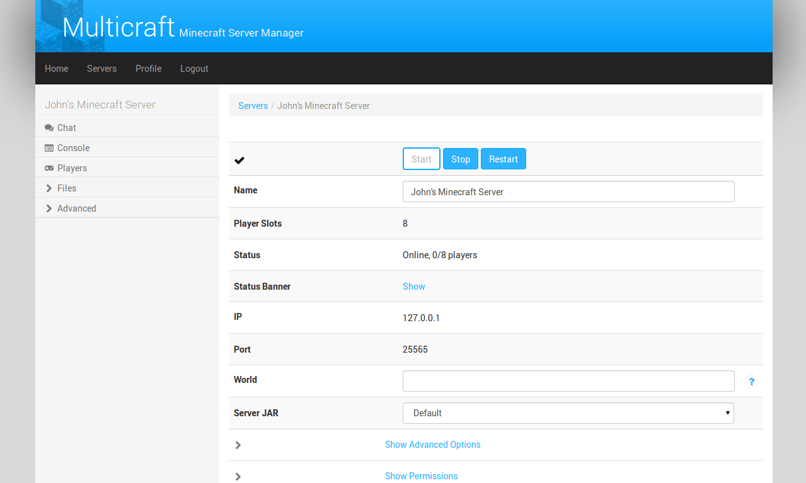The width and height of the screenshot is (806, 483).
Task: Click the Multicraft title logo
Action: click(118, 27)
